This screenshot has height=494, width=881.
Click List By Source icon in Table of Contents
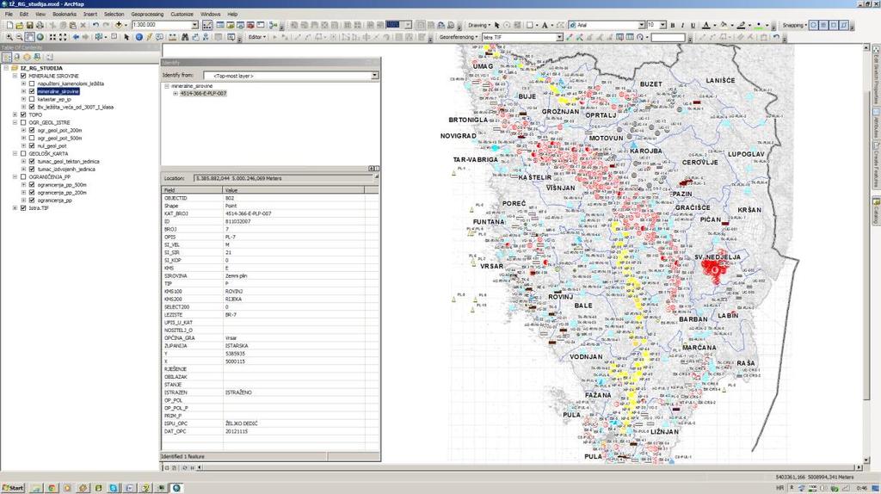[17, 57]
